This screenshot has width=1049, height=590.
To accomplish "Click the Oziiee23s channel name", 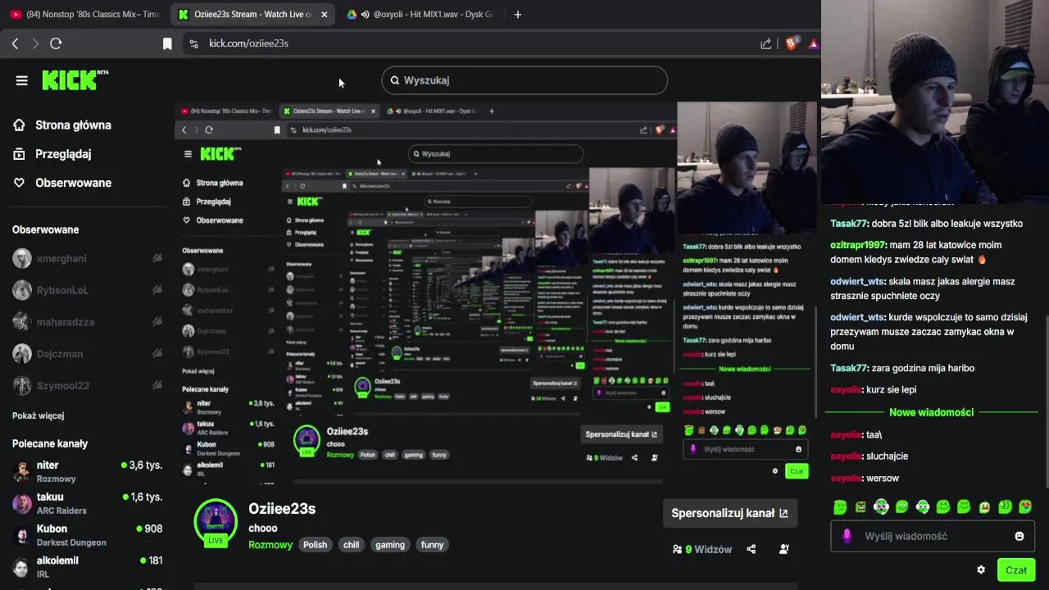I will [282, 509].
